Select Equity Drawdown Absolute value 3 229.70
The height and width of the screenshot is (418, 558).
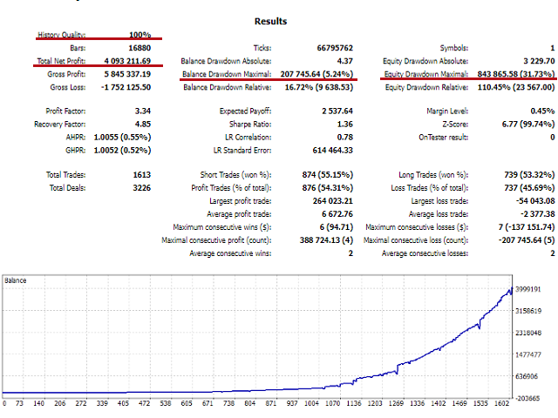539,61
